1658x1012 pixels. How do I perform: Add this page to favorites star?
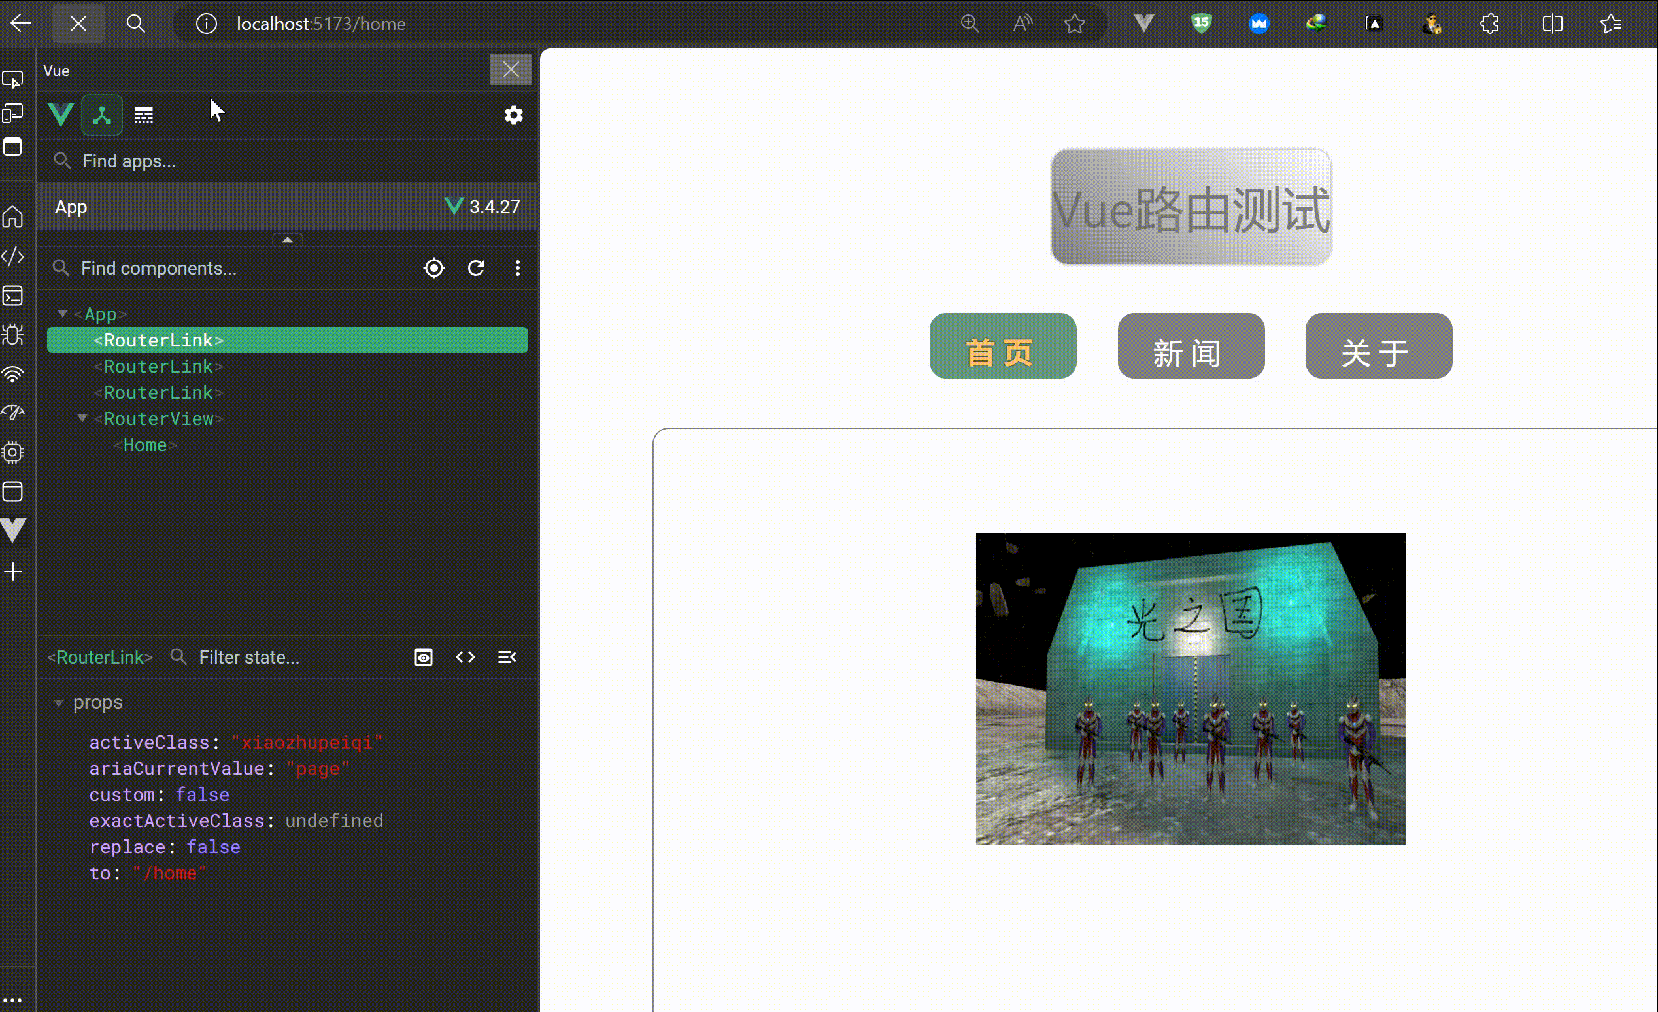point(1075,24)
